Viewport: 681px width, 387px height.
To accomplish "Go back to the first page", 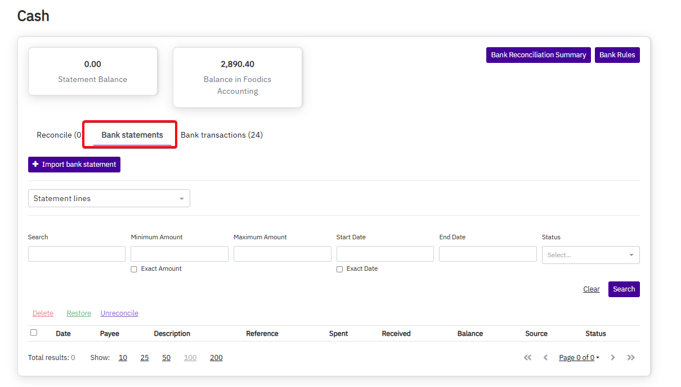I will click(x=527, y=357).
